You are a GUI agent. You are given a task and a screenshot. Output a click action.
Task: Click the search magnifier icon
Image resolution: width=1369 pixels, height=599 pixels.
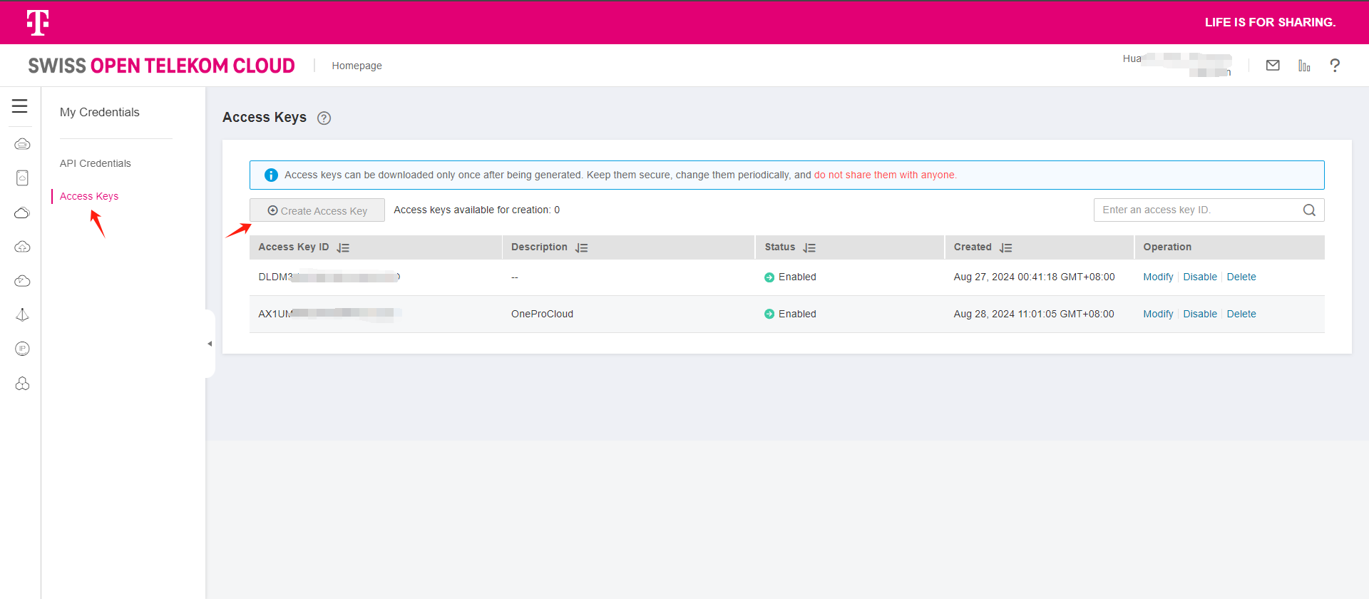[1309, 210]
